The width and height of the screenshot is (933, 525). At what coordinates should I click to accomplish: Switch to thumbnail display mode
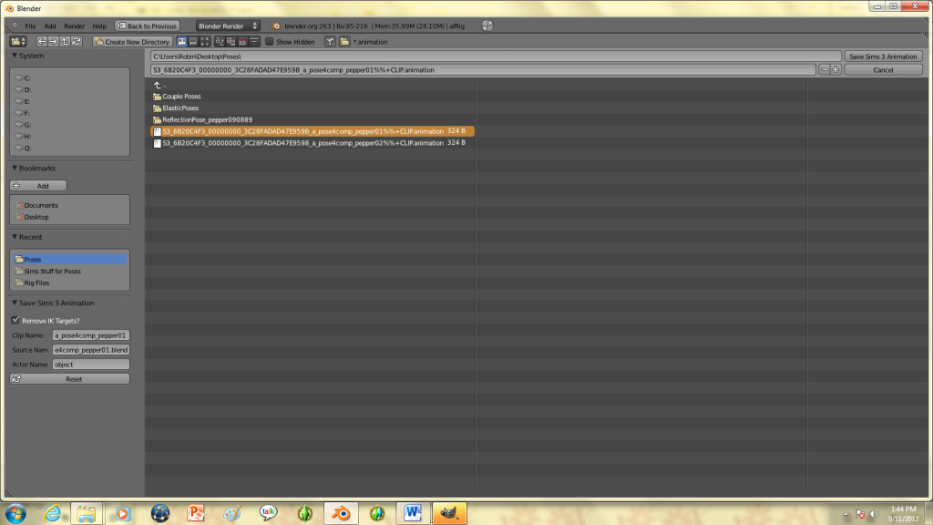[205, 42]
